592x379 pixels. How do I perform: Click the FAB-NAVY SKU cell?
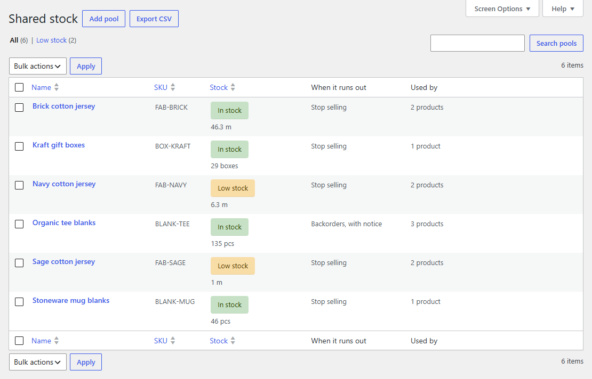coord(171,185)
